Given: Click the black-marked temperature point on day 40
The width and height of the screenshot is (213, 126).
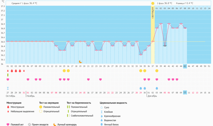Looking at the screenshot, I should (165, 46).
